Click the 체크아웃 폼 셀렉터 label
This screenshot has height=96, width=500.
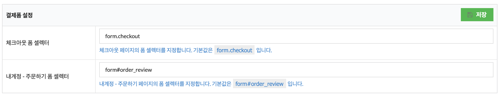(28, 43)
